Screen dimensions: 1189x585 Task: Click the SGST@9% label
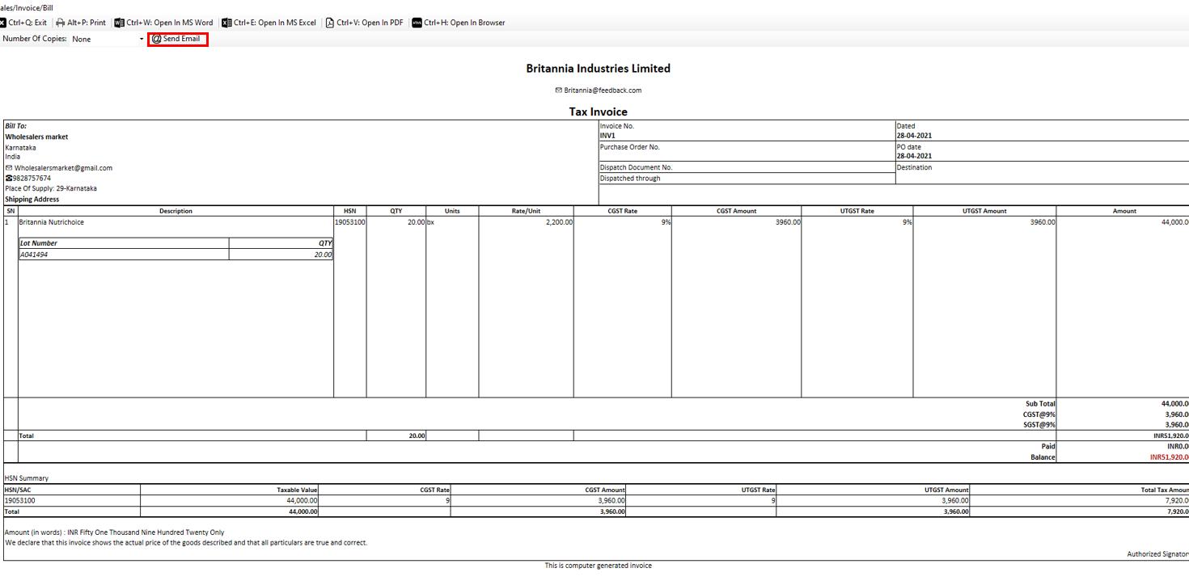click(x=1039, y=424)
